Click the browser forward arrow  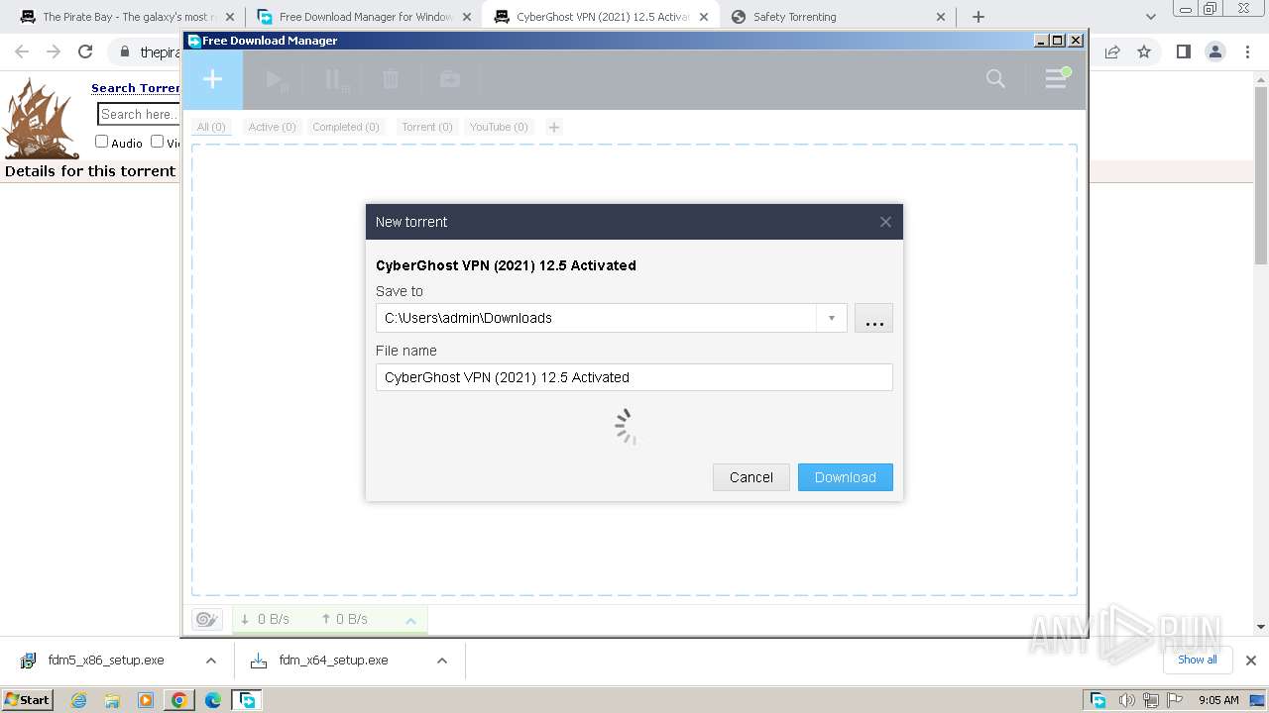54,51
